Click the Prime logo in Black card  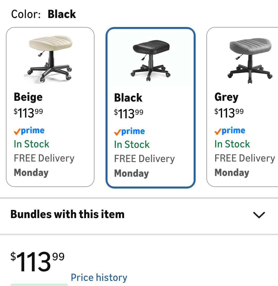coord(129,132)
